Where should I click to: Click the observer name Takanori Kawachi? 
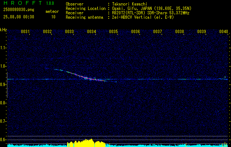[130, 4]
